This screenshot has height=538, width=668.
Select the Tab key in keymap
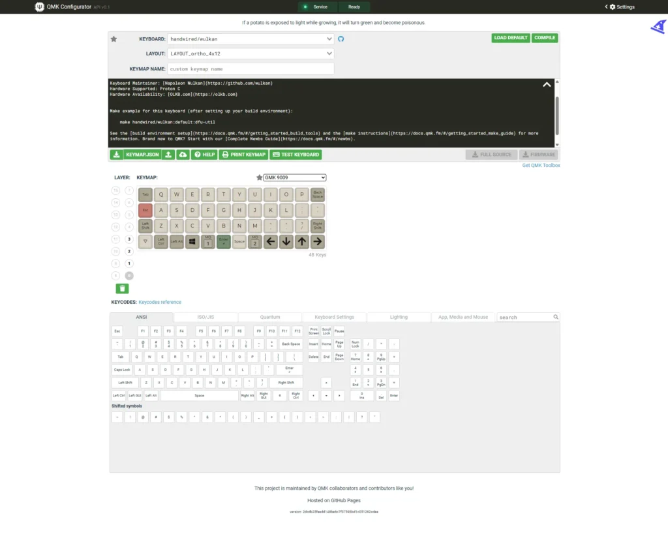tap(145, 195)
